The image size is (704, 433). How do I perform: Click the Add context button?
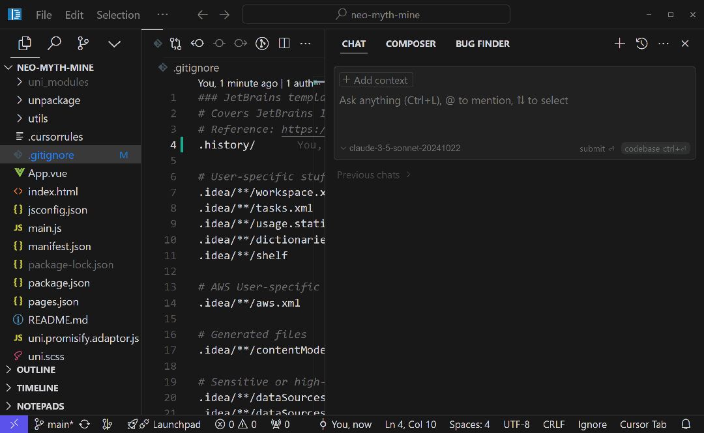pyautogui.click(x=375, y=80)
